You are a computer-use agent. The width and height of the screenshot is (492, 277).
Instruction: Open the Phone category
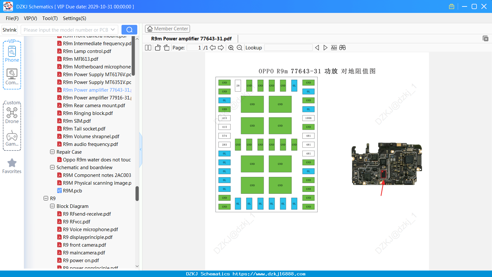coord(12,54)
